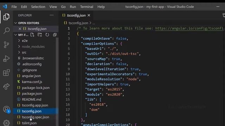Click the "downlevelIteration" key

(106, 69)
